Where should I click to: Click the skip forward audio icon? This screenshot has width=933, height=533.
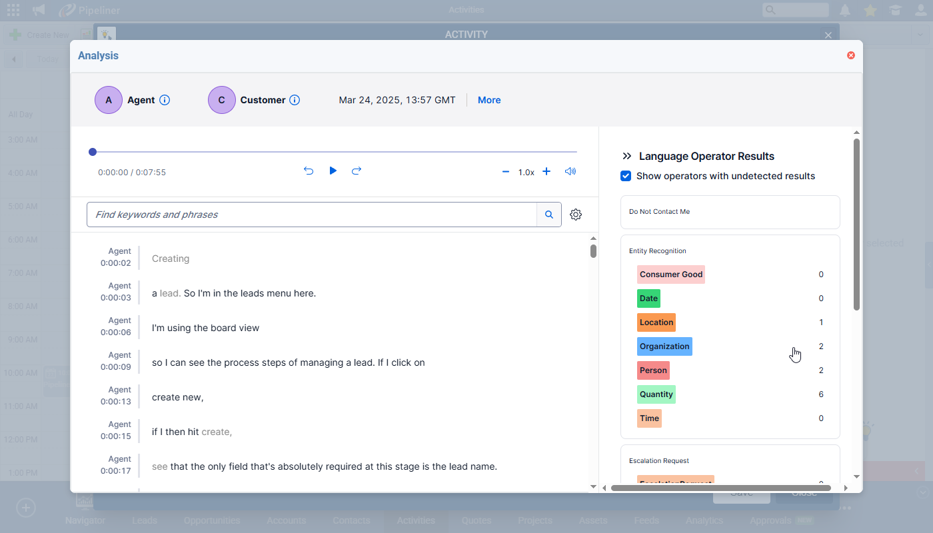click(x=357, y=171)
